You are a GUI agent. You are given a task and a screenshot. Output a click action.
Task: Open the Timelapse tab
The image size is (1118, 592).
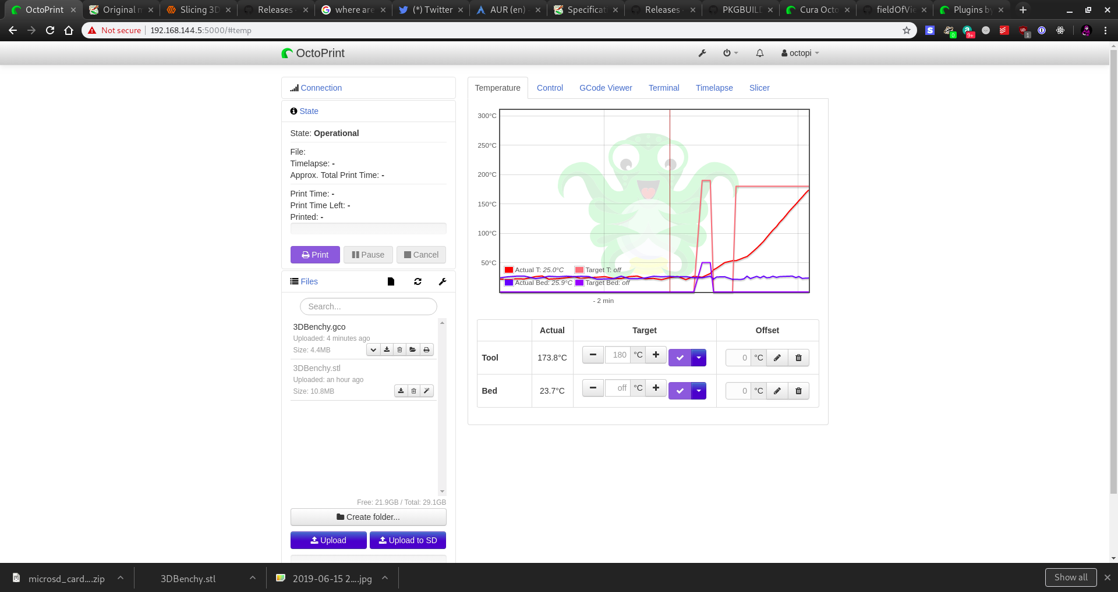click(714, 88)
